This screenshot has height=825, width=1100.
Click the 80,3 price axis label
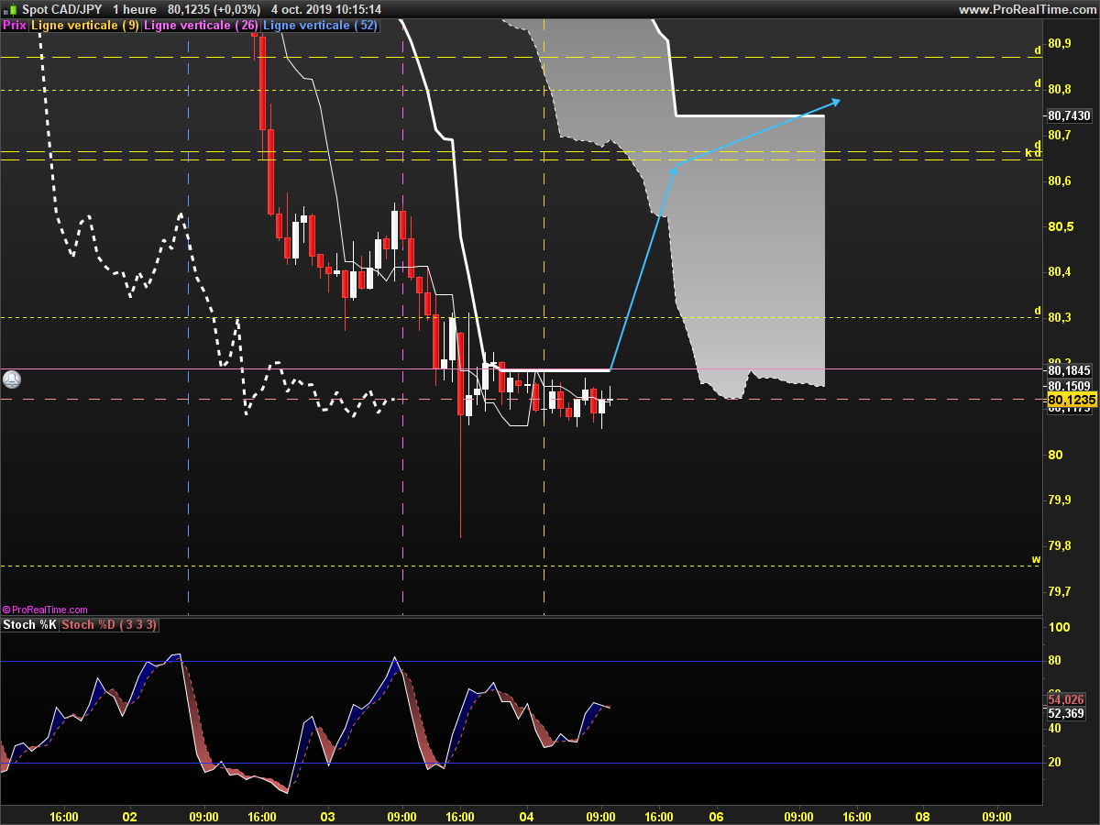pyautogui.click(x=1060, y=317)
